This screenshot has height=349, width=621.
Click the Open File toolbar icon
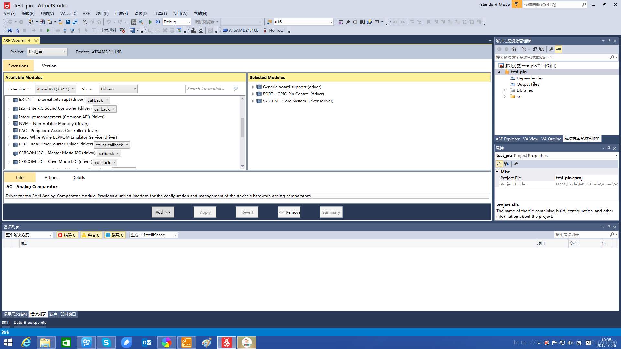pyautogui.click(x=60, y=22)
